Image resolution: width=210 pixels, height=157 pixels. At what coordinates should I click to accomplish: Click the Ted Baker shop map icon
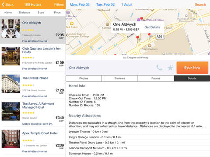(x=72, y=24)
